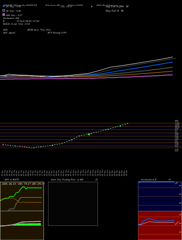Image resolution: width=182 pixels, height=240 pixels.
Task: Click the 'ADX signal:' label
Action: [9, 33]
